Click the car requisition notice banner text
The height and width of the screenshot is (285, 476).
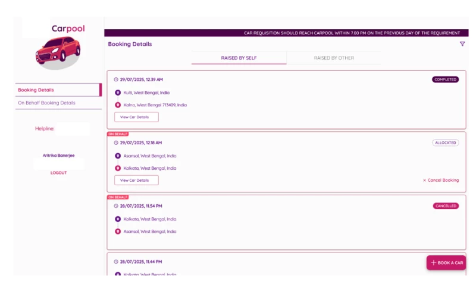tap(352, 33)
